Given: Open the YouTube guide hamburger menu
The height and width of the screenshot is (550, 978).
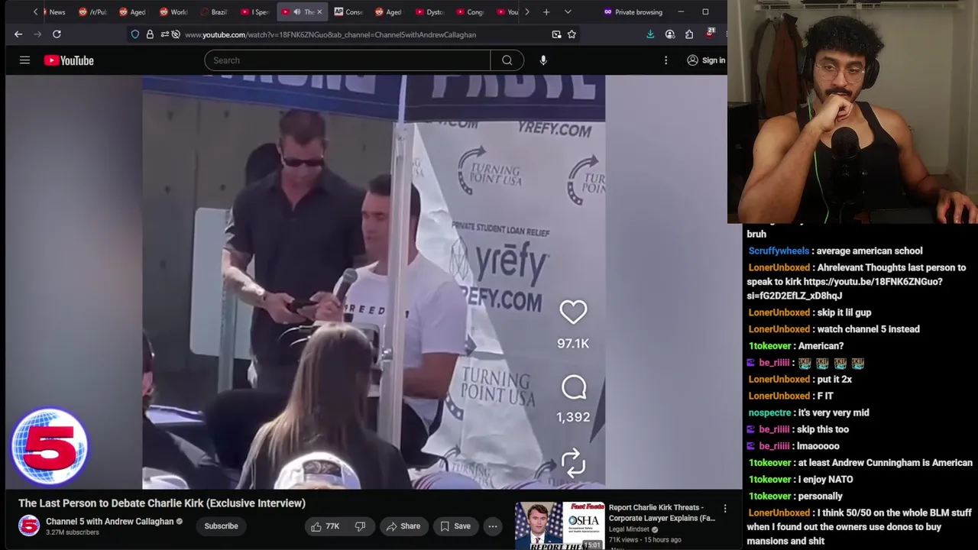Looking at the screenshot, I should pyautogui.click(x=24, y=60).
